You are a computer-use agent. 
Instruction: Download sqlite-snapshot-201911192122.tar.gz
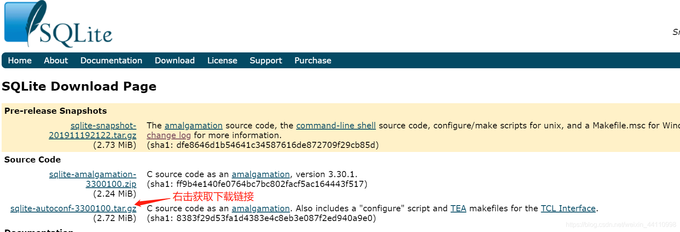[x=93, y=135]
